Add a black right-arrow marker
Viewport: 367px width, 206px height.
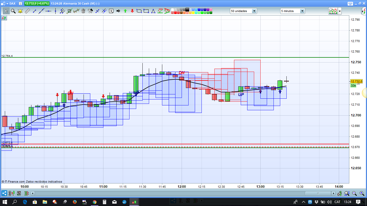pyautogui.click(x=118, y=11)
